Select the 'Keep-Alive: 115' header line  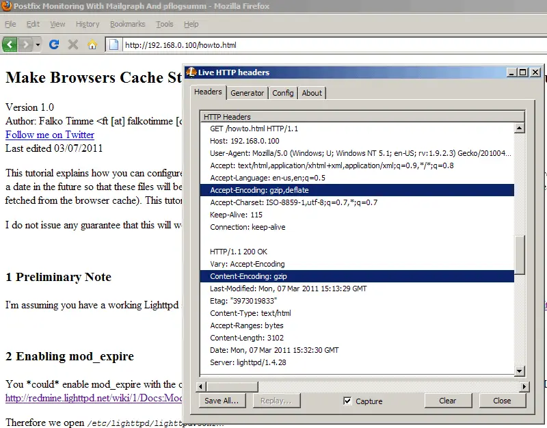[x=357, y=215]
